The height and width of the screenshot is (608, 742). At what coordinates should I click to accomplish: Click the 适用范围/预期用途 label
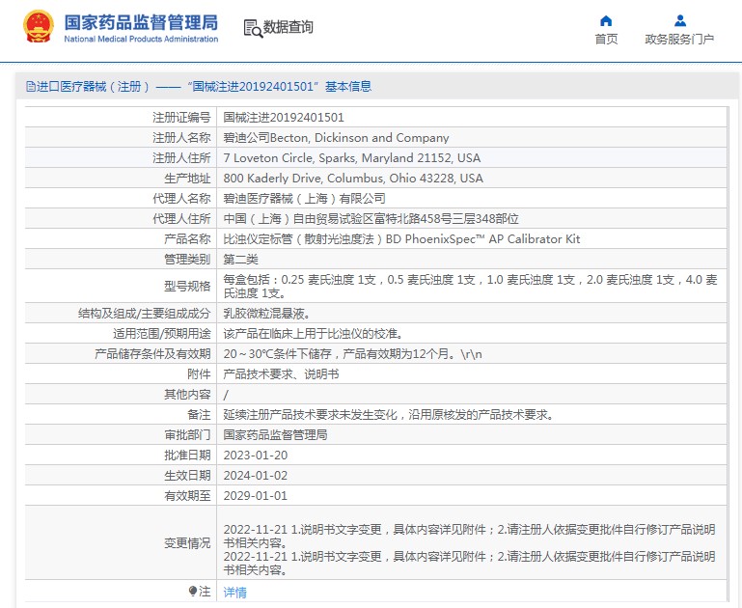[x=161, y=334]
